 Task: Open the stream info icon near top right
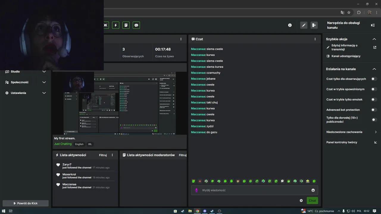click(290, 25)
